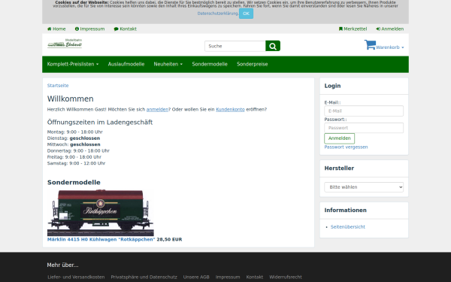Click the Startseite breadcrumb link
Viewport: 451px width, 282px height.
[58, 86]
